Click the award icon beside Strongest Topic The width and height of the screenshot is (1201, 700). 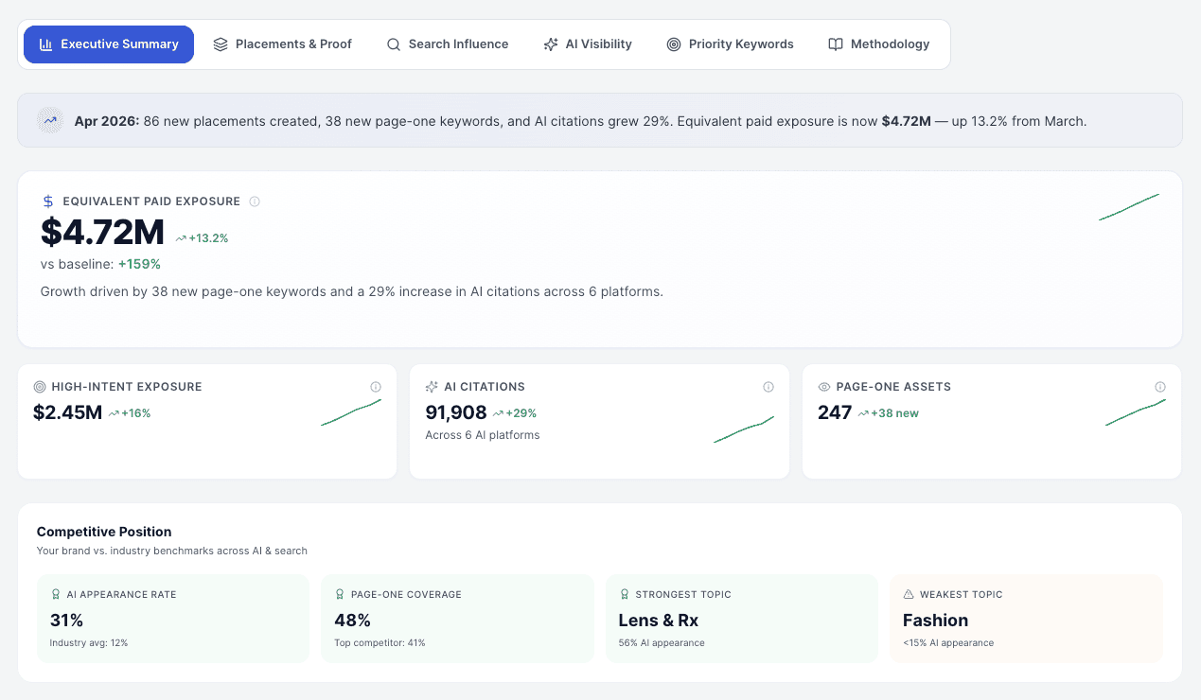[625, 595]
